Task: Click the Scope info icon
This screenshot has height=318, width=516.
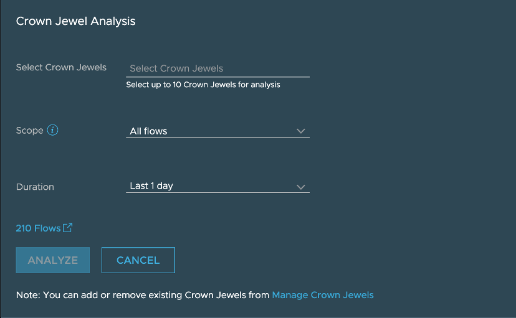Action: pyautogui.click(x=53, y=131)
